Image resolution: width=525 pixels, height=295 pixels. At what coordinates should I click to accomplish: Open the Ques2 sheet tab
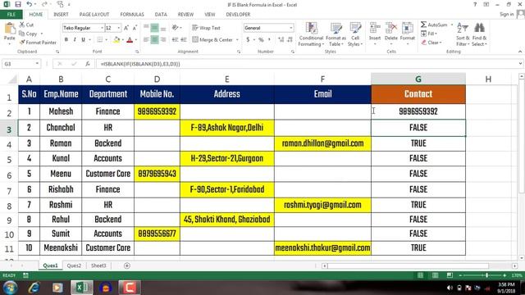click(x=74, y=265)
